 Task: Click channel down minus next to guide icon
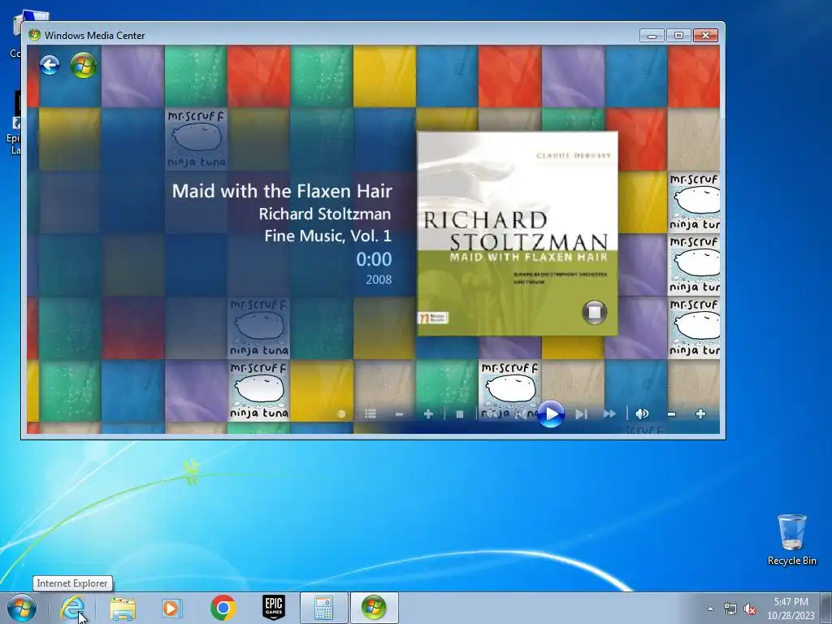(399, 414)
